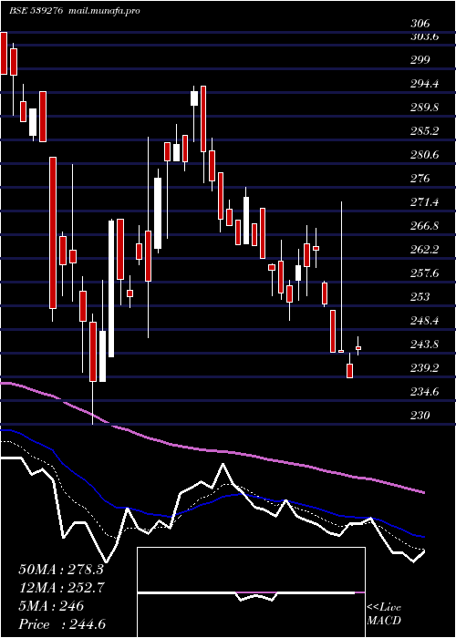This screenshot has width=456, height=638.
Task: Select the 303.6 price axis label
Action: (x=424, y=36)
